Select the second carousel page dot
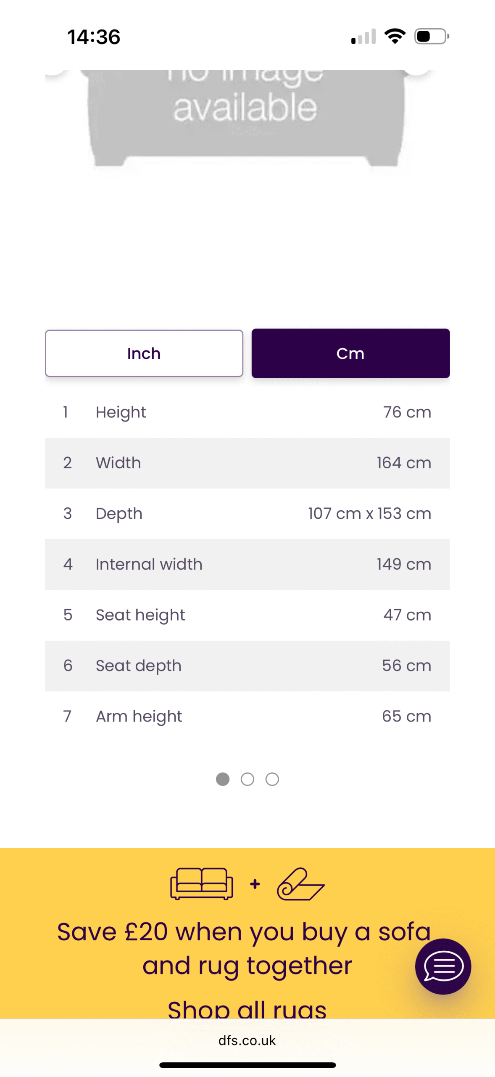Image resolution: width=495 pixels, height=1077 pixels. pyautogui.click(x=247, y=779)
